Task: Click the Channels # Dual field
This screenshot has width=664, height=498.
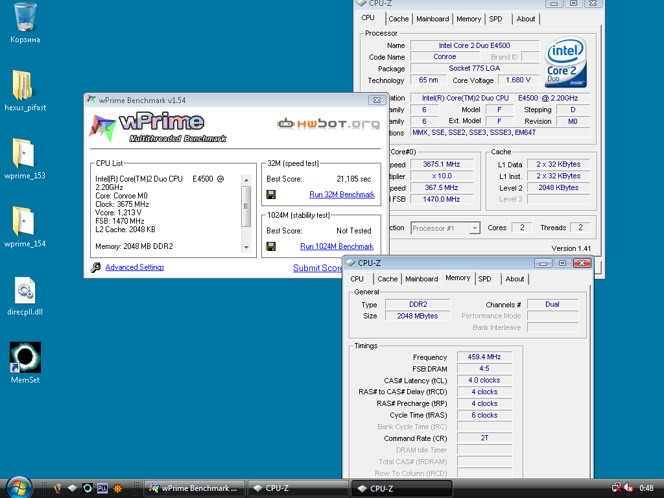Action: pos(552,304)
